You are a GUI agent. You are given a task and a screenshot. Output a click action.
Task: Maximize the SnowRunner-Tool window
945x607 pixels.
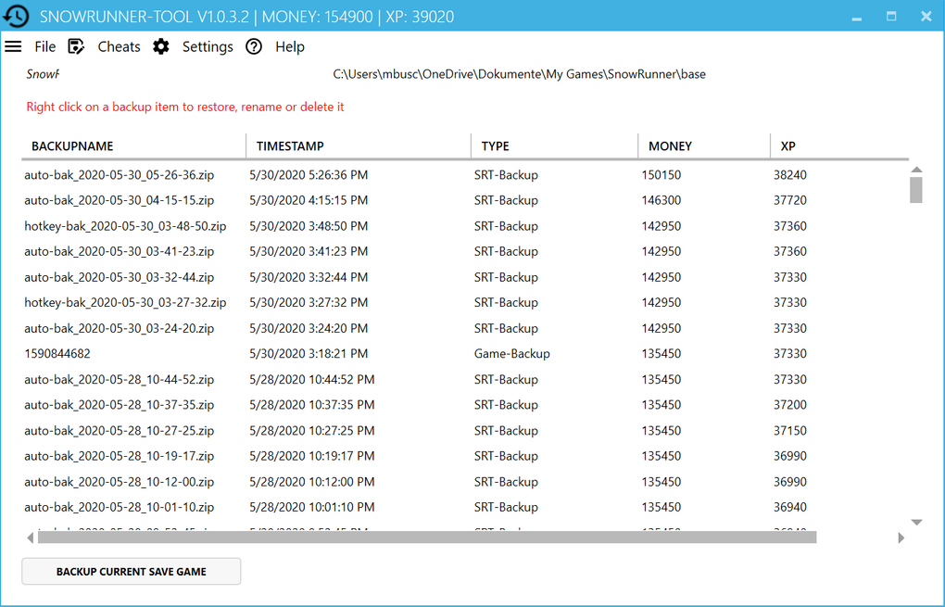coord(891,17)
